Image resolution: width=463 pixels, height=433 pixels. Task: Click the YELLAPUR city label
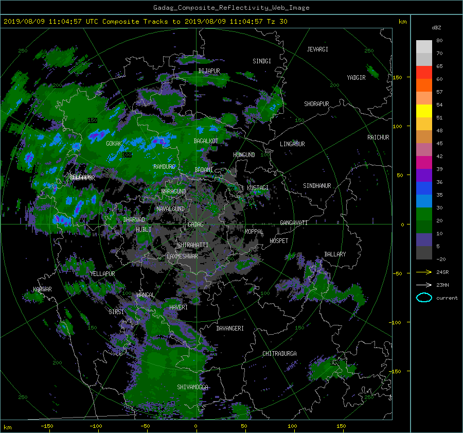[x=102, y=274]
